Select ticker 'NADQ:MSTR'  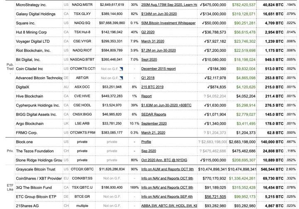click(82, 5)
